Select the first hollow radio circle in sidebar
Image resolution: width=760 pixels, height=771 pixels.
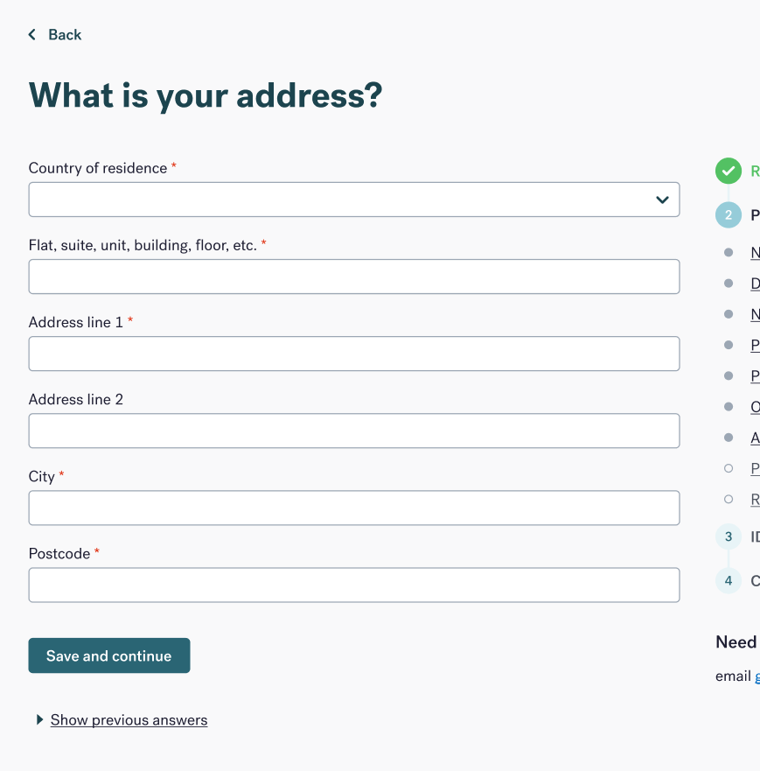click(x=729, y=468)
